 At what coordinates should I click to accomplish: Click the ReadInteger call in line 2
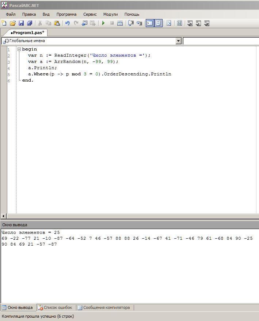[x=70, y=55]
